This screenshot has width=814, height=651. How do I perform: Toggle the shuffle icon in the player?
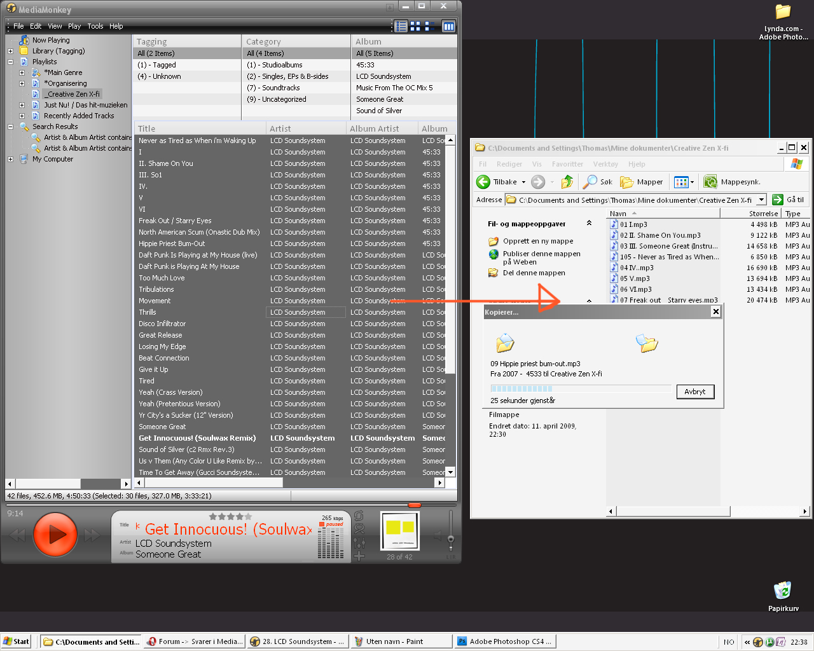pyautogui.click(x=359, y=529)
